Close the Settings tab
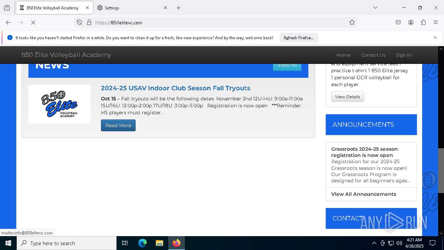This screenshot has height=250, width=444. [x=165, y=8]
